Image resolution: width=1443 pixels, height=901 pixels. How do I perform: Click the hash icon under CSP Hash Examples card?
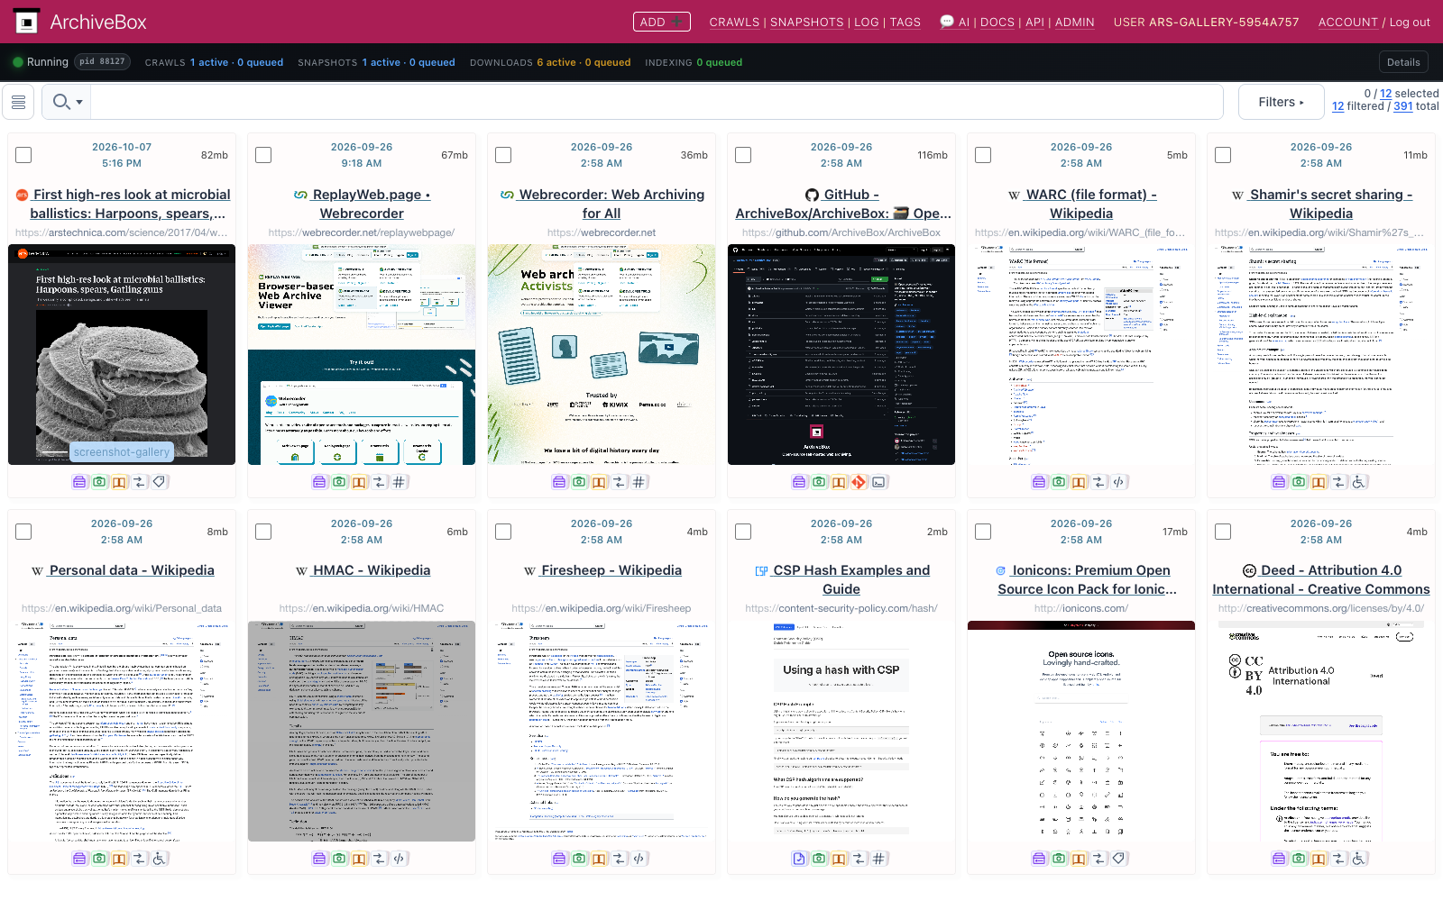coord(879,859)
